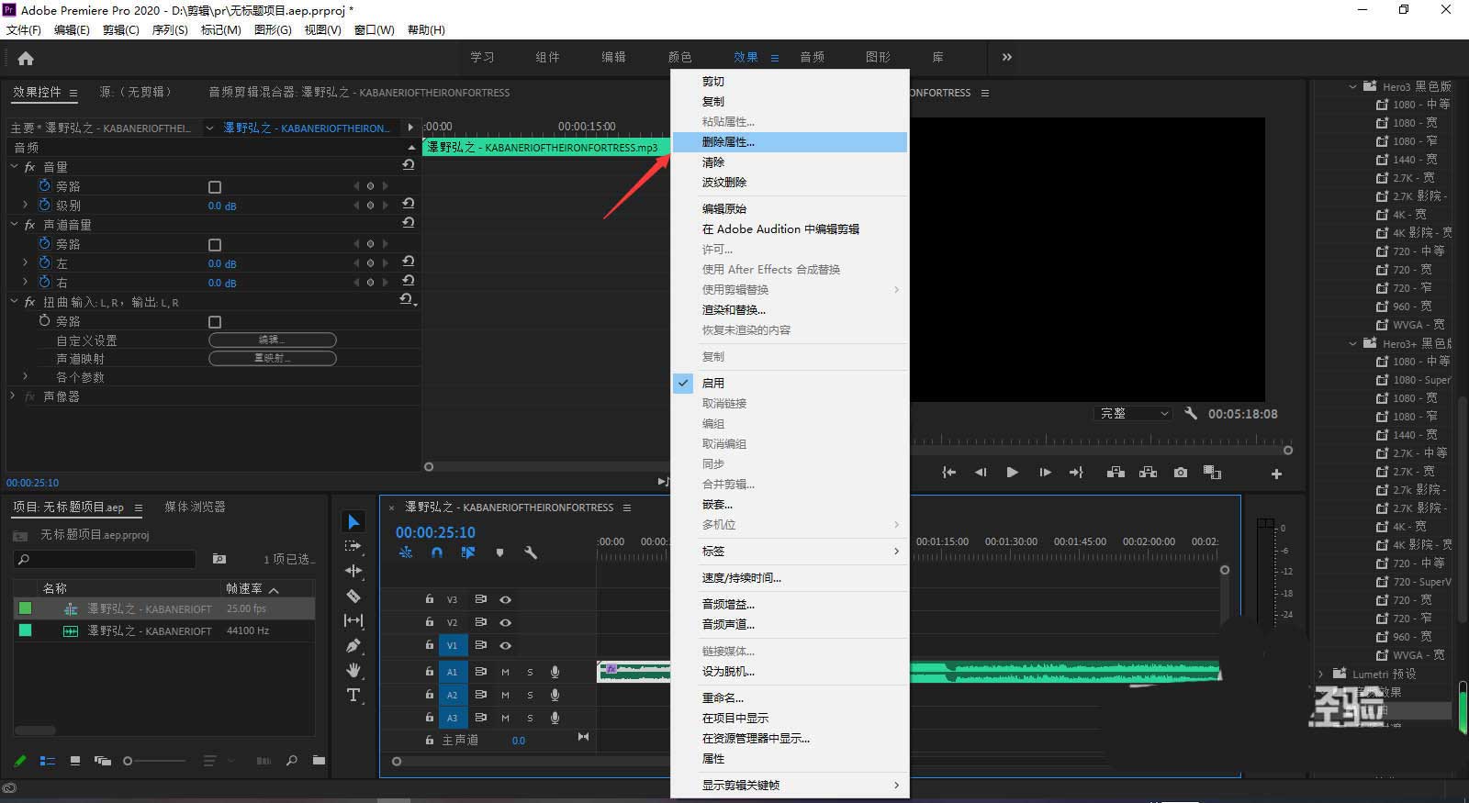
Task: Select the Type tool
Action: coord(353,695)
